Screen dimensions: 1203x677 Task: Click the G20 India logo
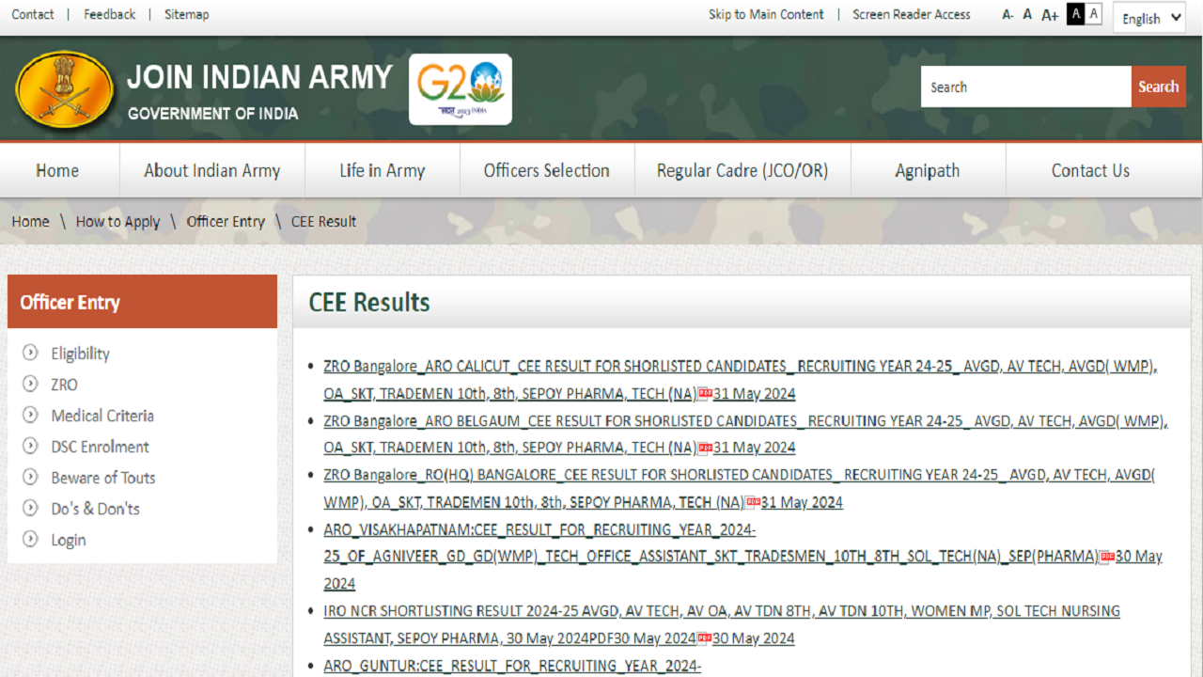461,89
